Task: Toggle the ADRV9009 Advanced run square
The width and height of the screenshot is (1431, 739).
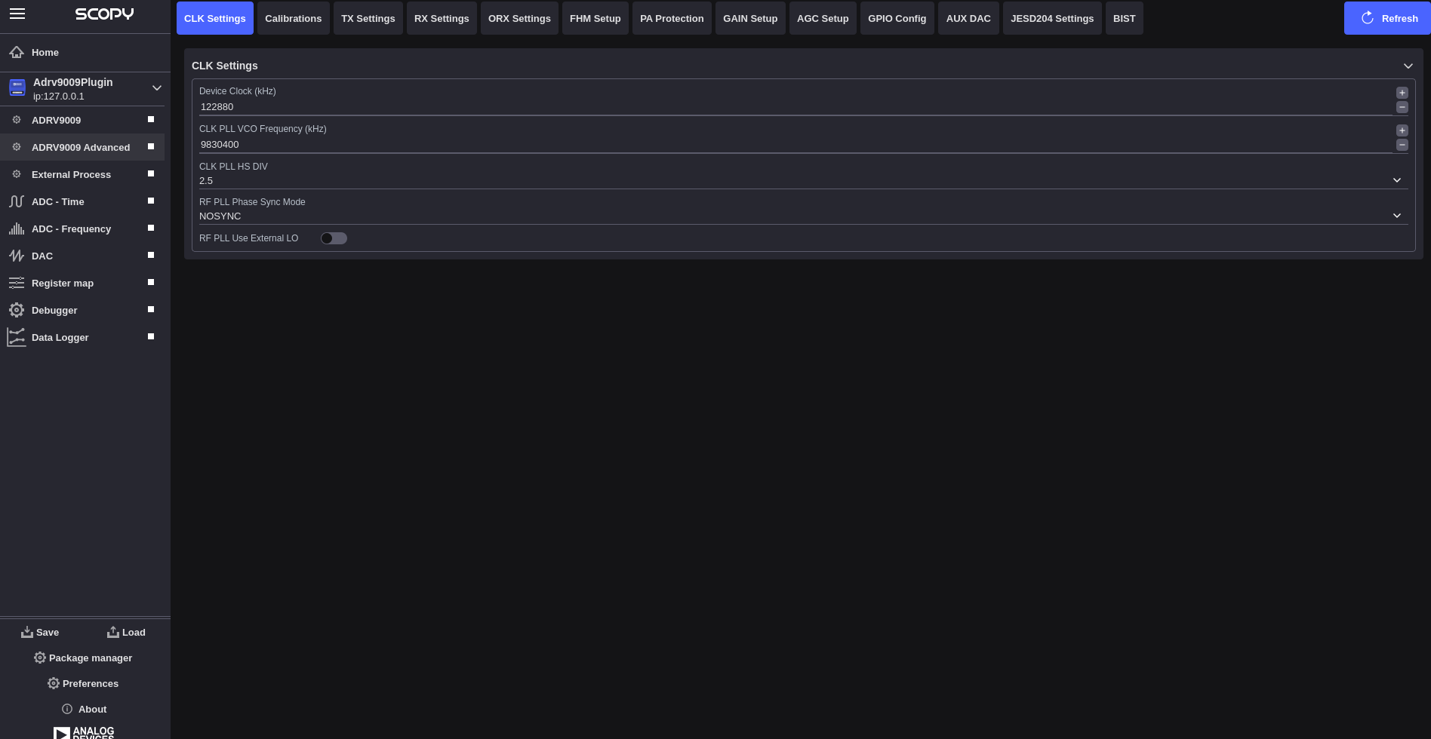Action: pos(150,146)
